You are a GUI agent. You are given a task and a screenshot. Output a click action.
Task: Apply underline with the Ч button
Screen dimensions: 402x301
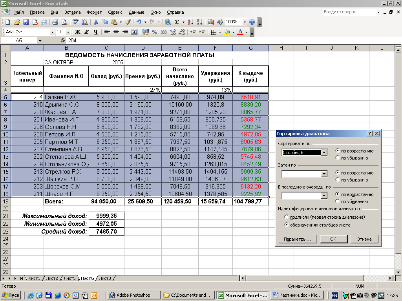tap(96, 32)
